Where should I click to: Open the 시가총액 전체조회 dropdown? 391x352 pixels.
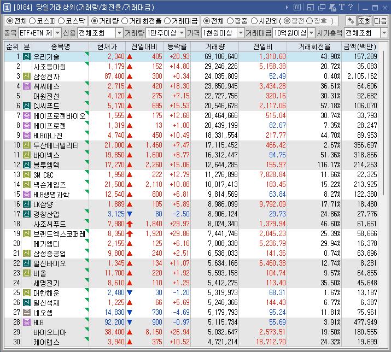[384, 33]
